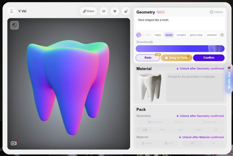This screenshot has width=233, height=156.
Task: Toggle the LOD checkbox
Action: click(176, 122)
